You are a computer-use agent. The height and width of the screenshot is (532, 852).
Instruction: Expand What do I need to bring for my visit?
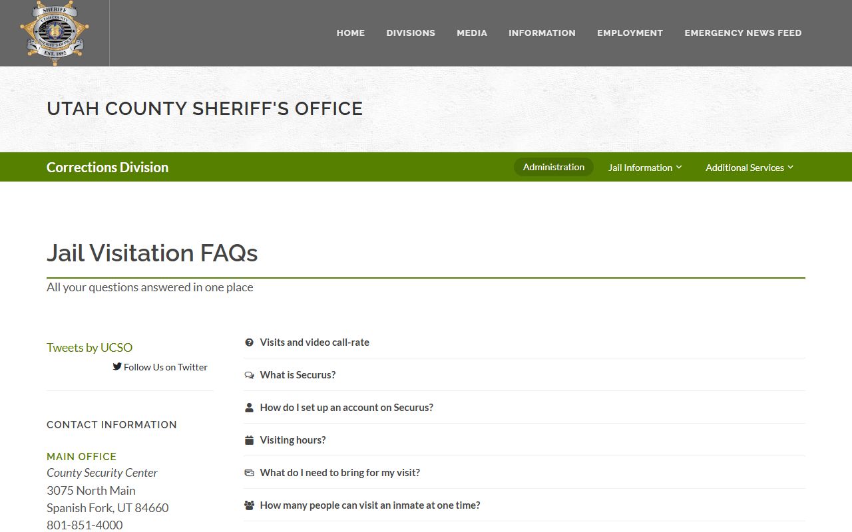[x=525, y=473]
